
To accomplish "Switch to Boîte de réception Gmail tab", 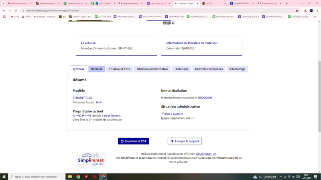I will (x=20, y=4).
